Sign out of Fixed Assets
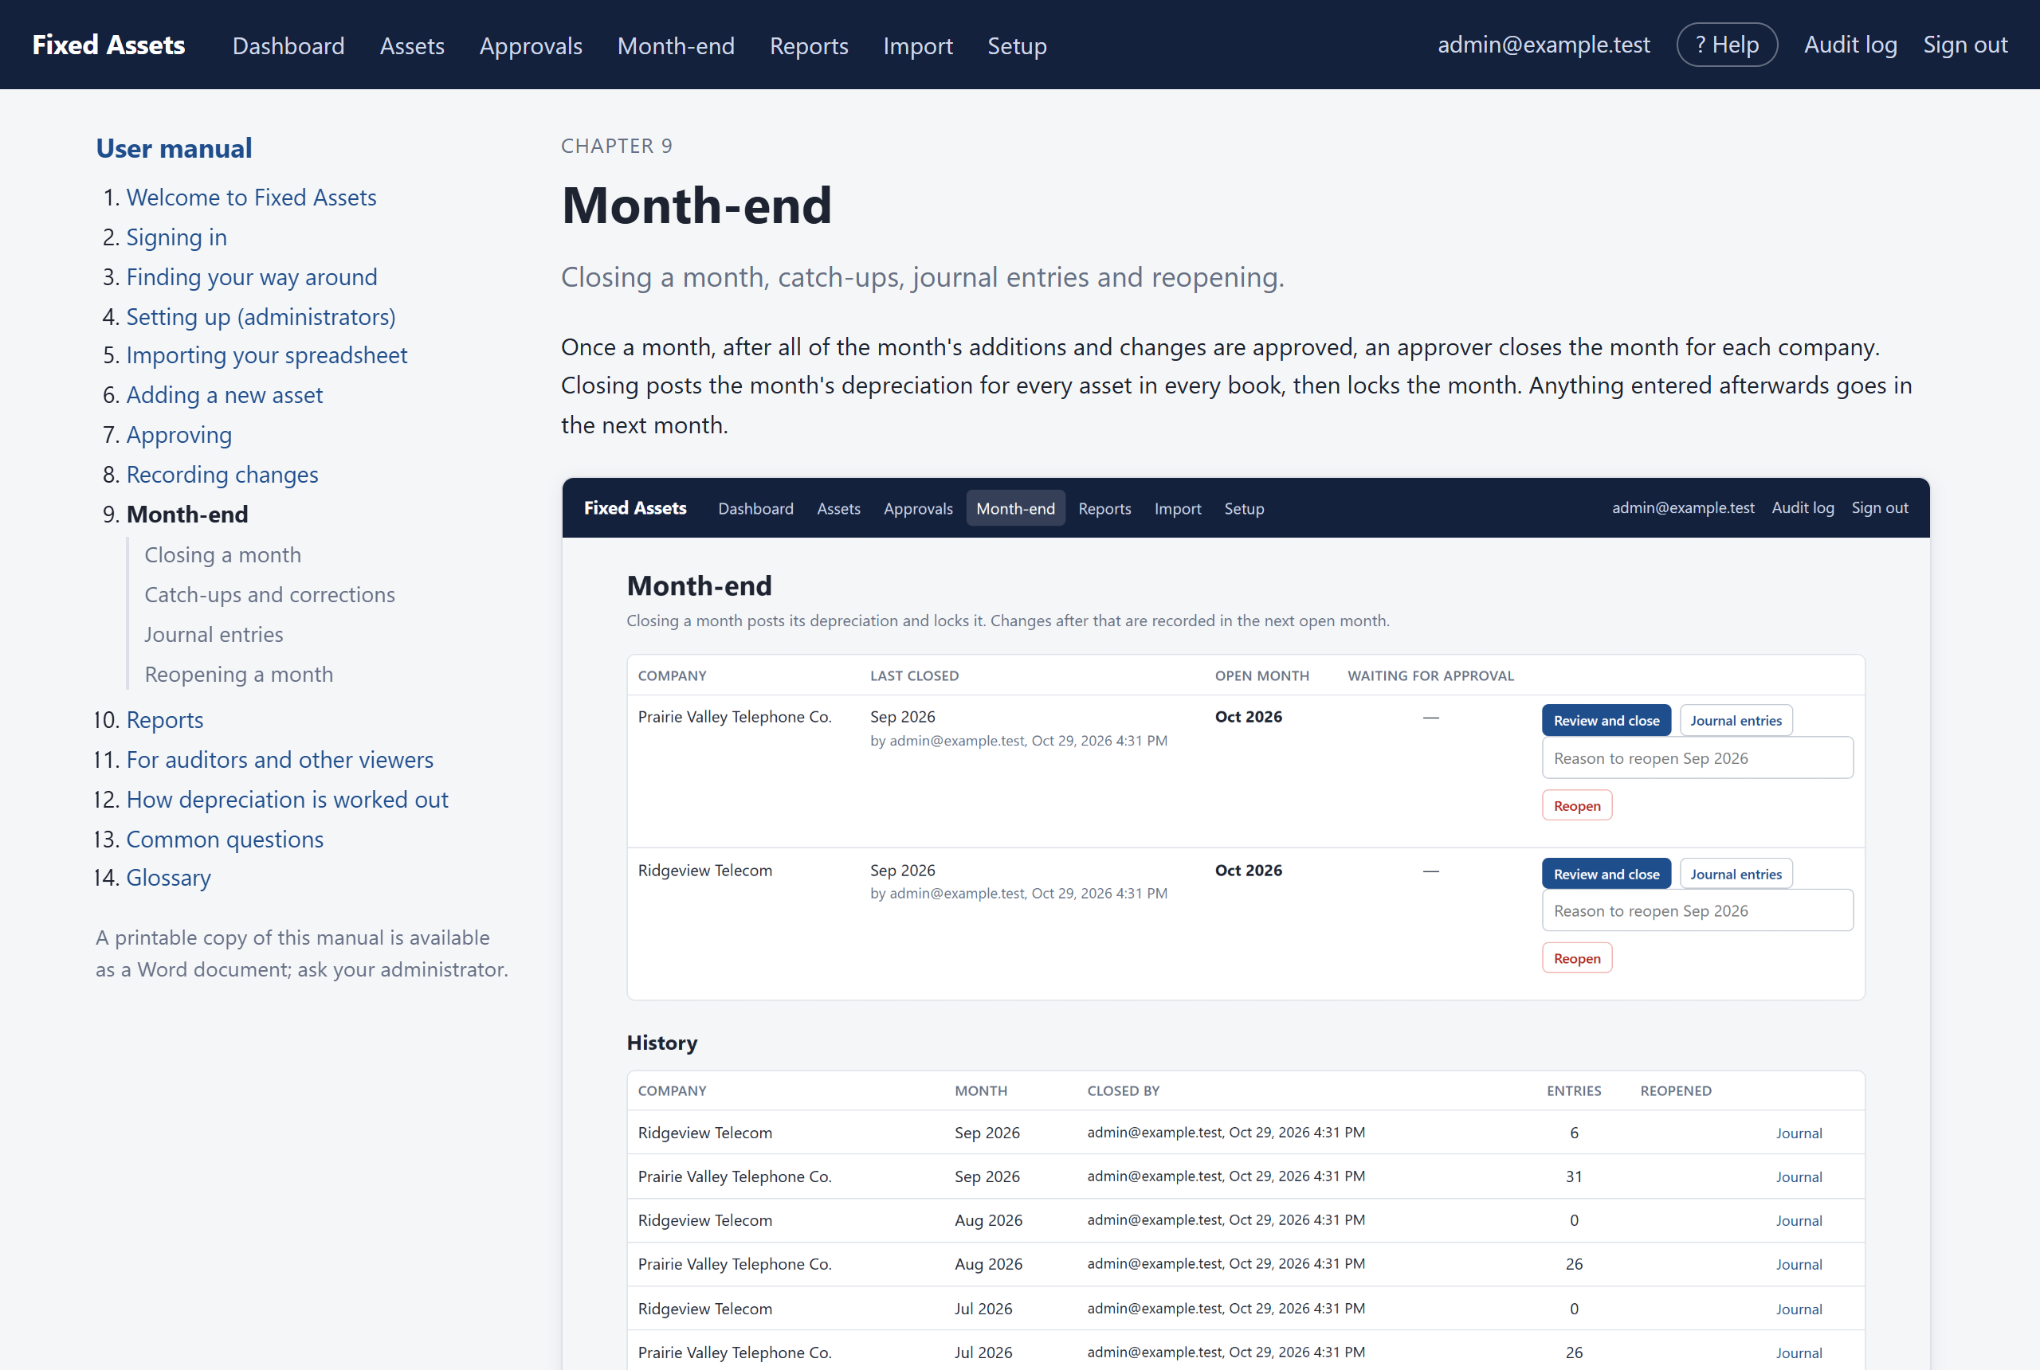This screenshot has width=2040, height=1370. 1965,45
